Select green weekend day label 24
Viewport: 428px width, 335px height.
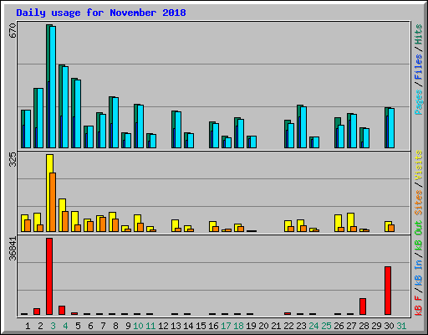(x=313, y=326)
